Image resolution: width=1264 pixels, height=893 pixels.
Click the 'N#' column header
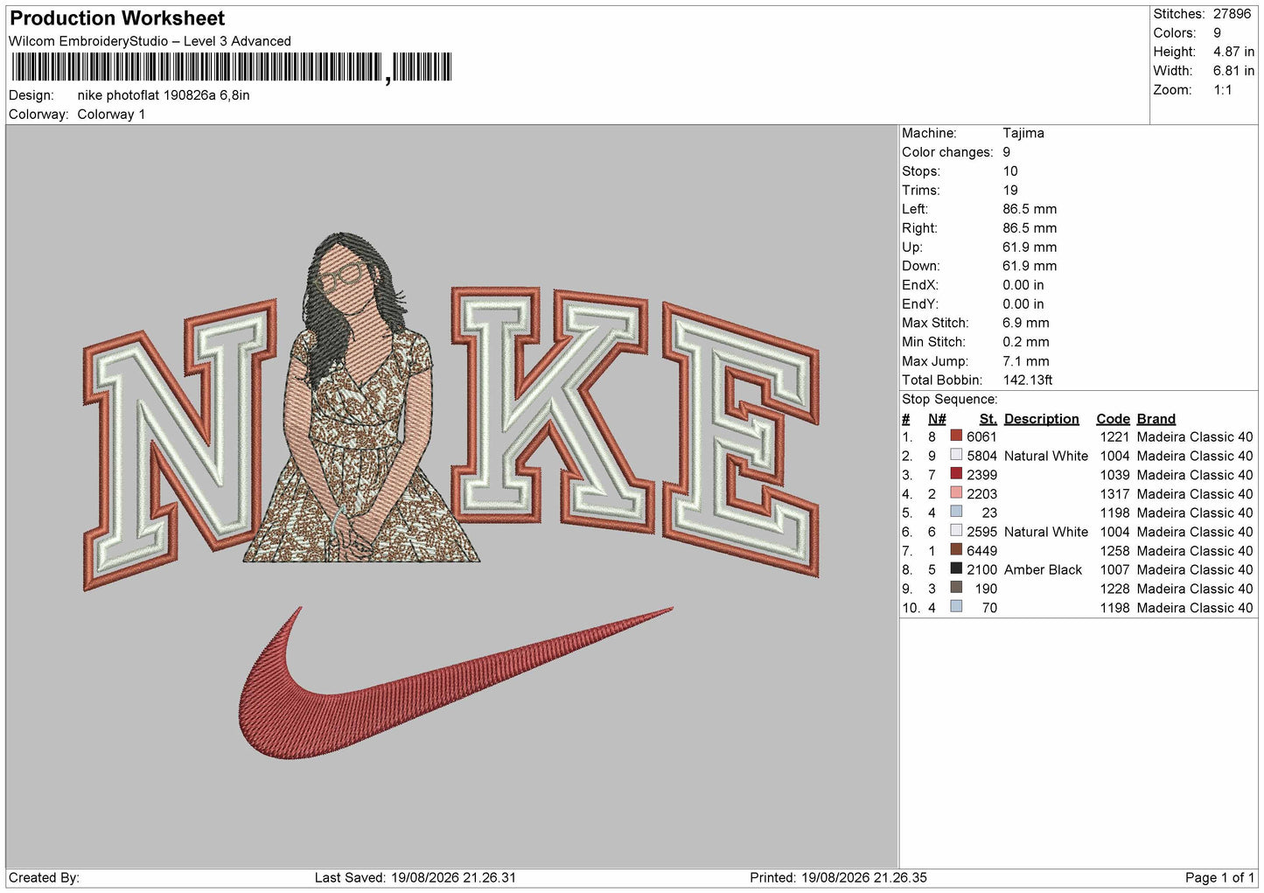pyautogui.click(x=937, y=419)
